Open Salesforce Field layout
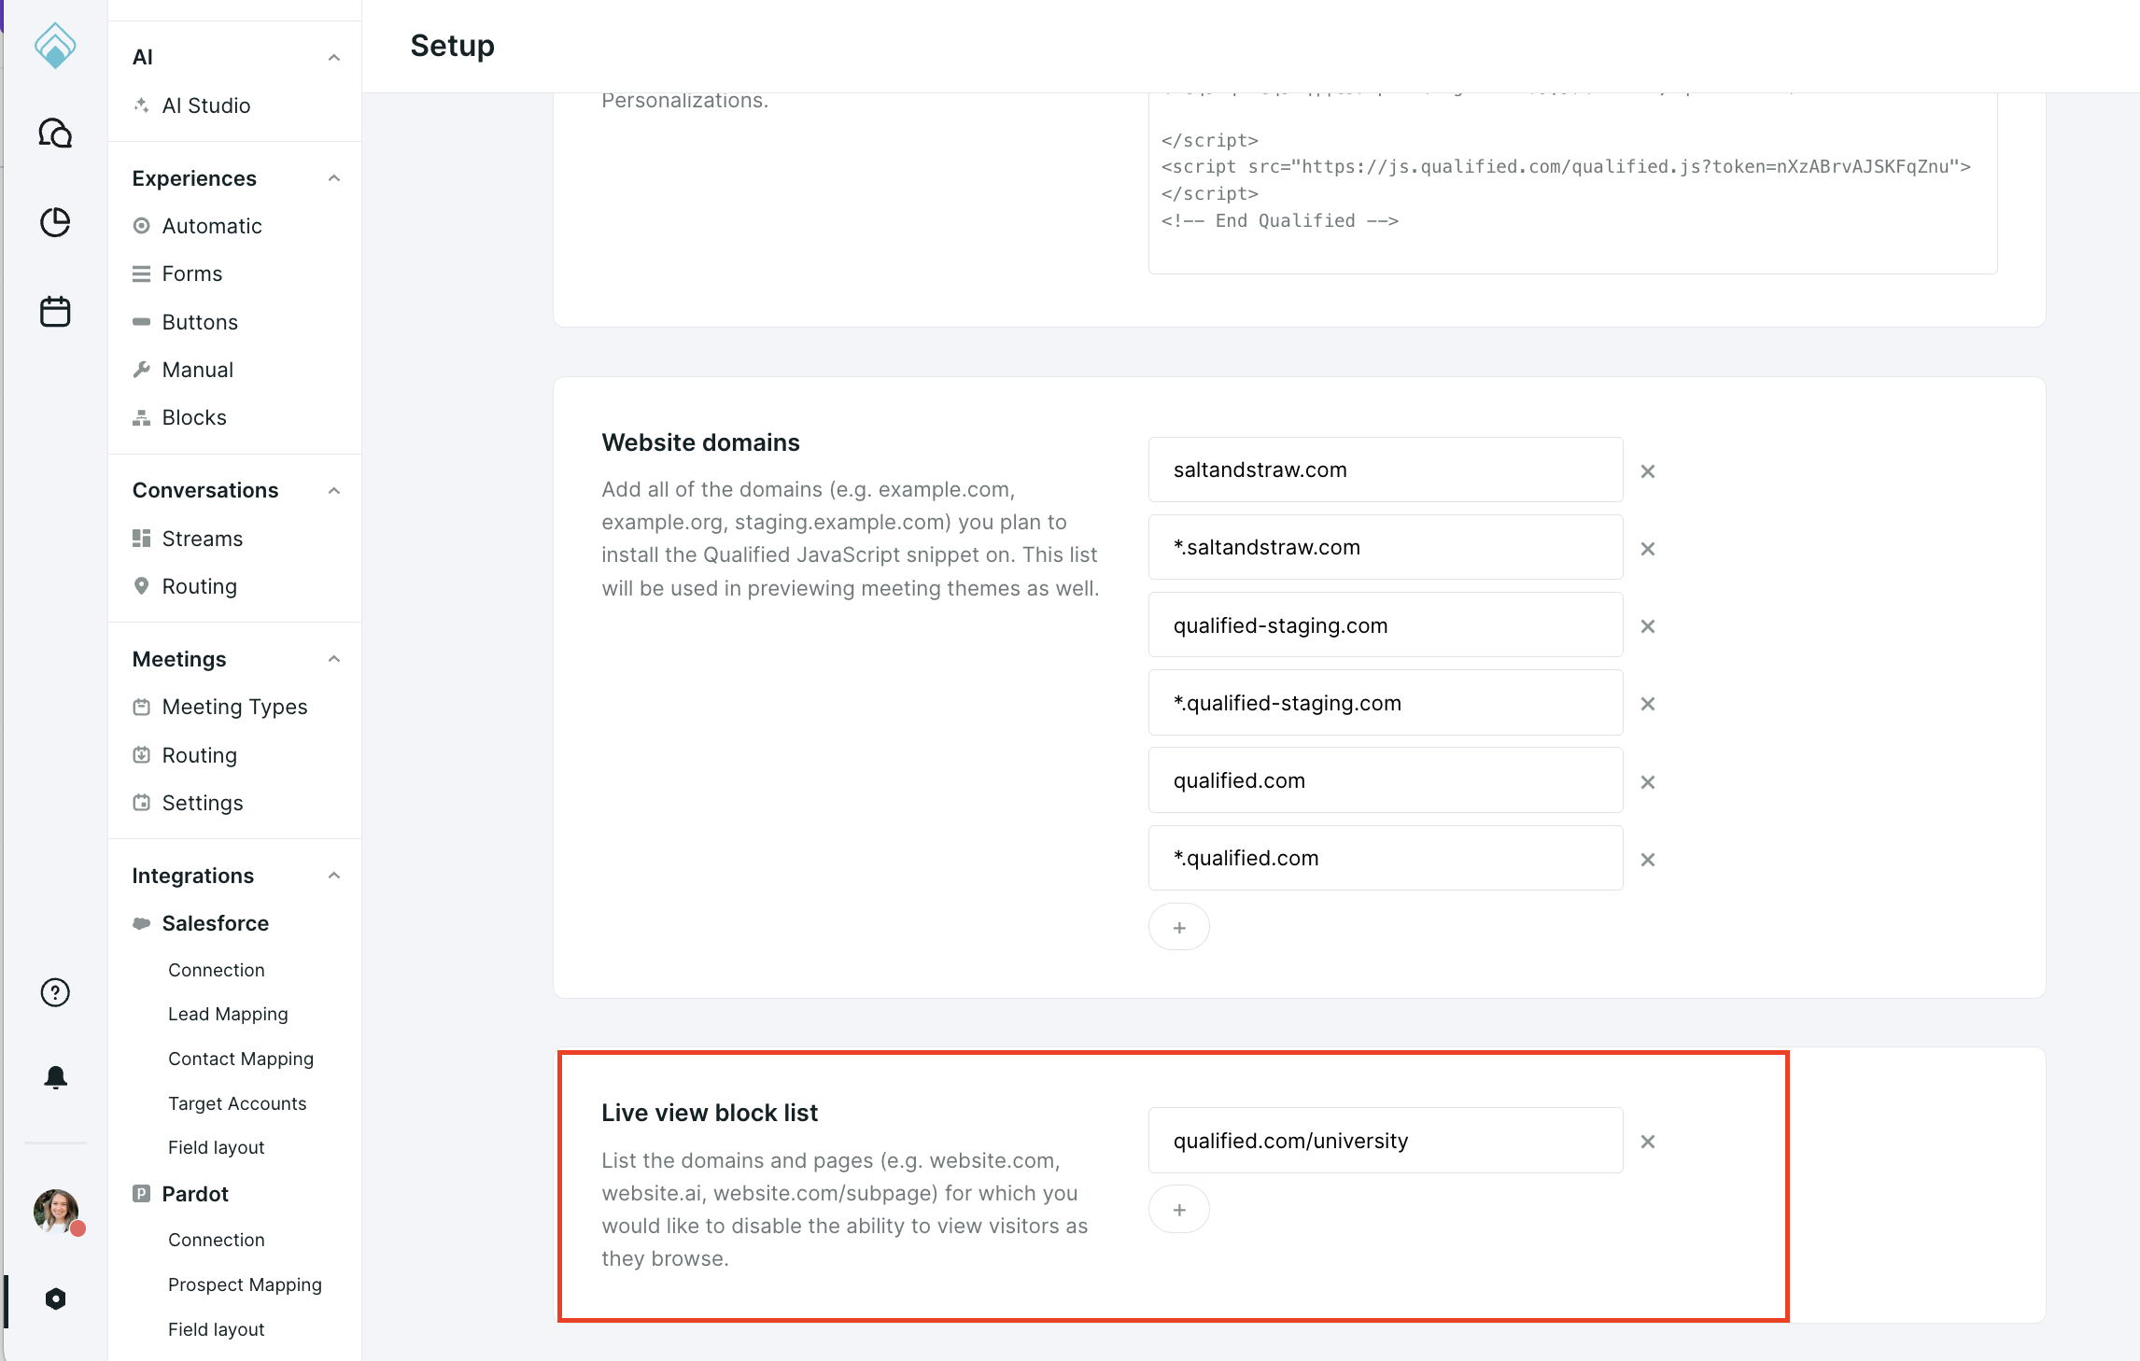This screenshot has height=1361, width=2140. [216, 1147]
